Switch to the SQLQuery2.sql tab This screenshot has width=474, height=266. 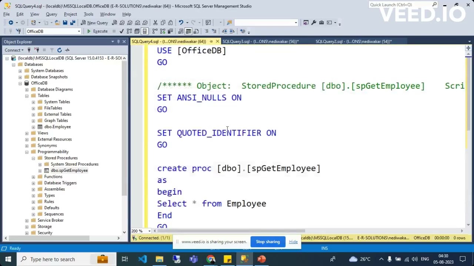(354, 41)
